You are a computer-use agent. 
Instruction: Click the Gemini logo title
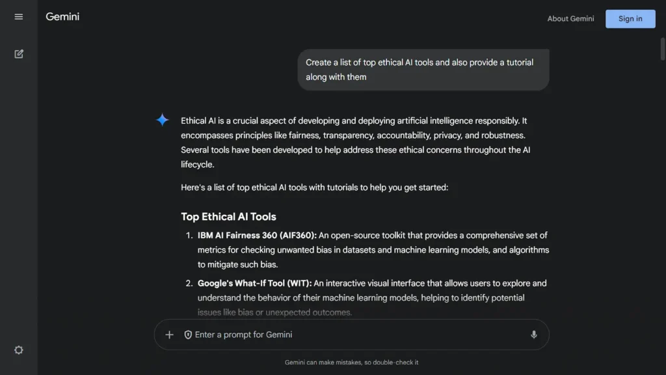coord(62,16)
